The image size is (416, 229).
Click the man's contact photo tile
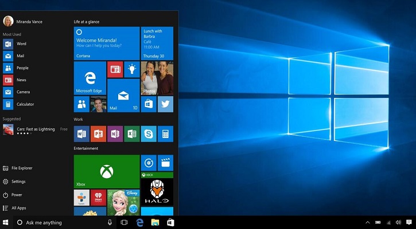click(x=99, y=104)
